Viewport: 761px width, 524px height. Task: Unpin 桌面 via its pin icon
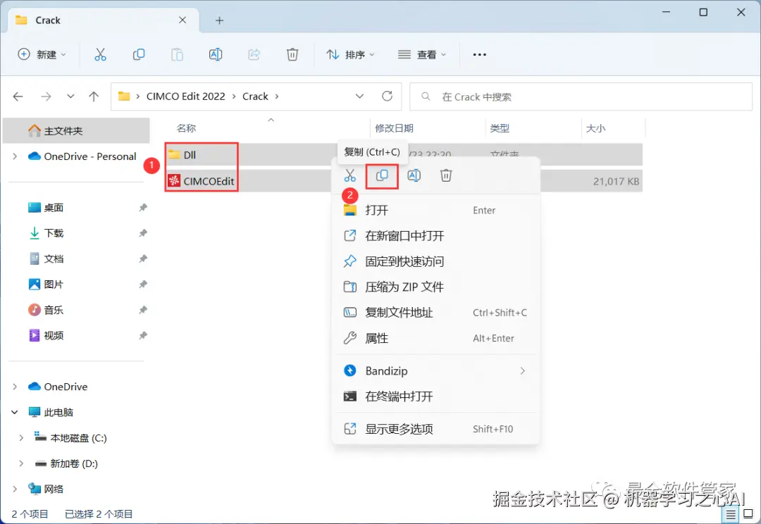(142, 208)
